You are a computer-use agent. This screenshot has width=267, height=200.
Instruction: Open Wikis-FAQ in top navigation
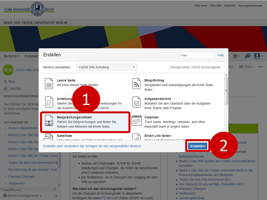pyautogui.click(x=230, y=6)
